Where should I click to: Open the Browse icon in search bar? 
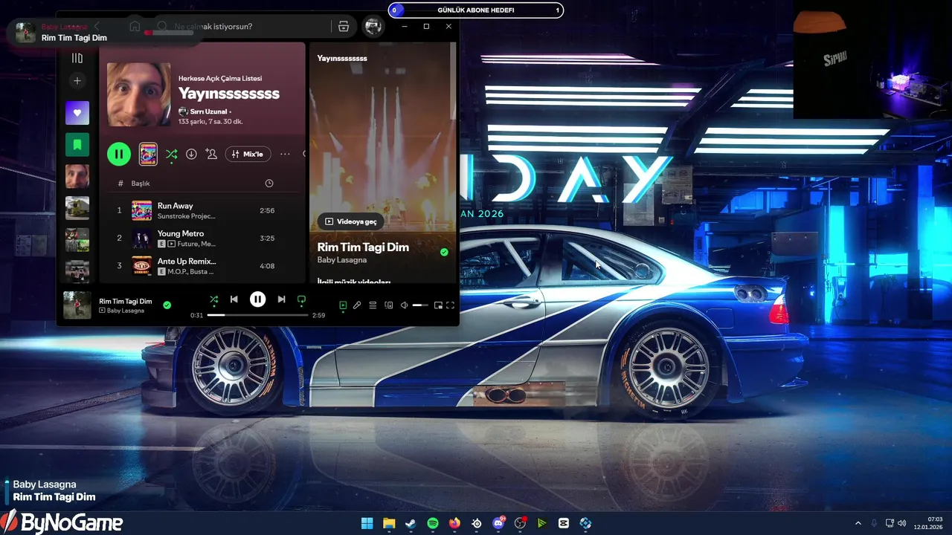(343, 27)
